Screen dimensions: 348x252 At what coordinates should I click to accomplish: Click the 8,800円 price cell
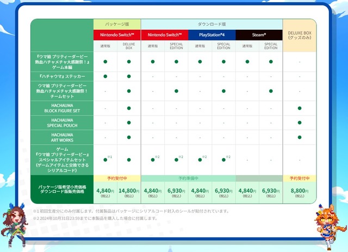300,192
